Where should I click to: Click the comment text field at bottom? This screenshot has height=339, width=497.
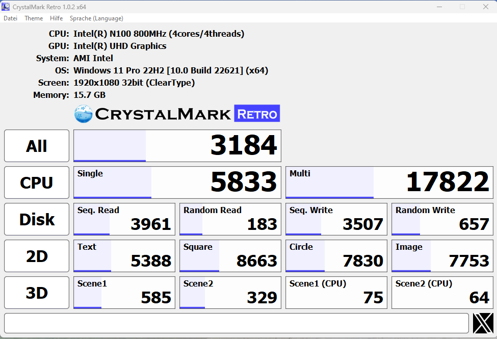coord(237,323)
